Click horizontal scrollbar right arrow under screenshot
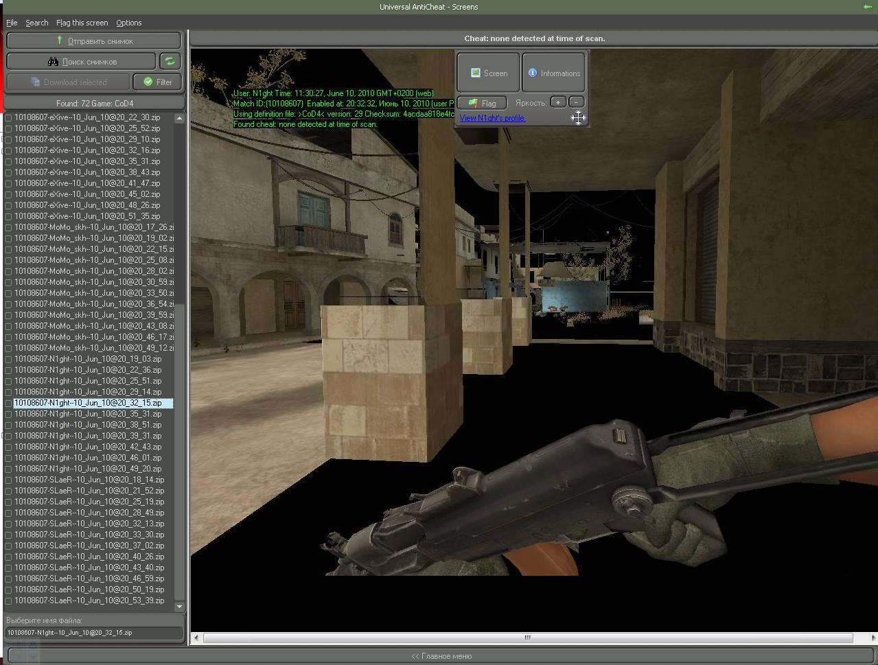This screenshot has width=878, height=665. coord(873,638)
